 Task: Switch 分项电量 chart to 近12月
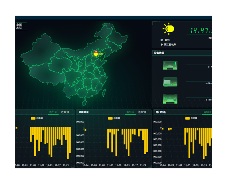point(142,112)
